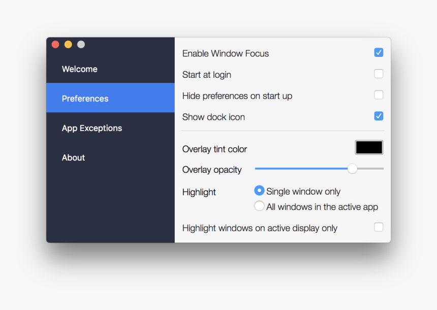This screenshot has height=310, width=437.
Task: Choose All windows in the active app
Action: point(259,206)
